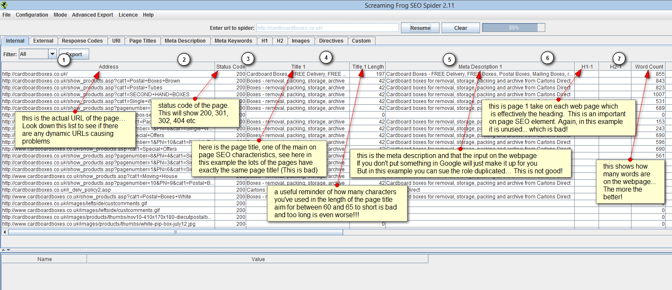Open the Licence menu

128,15
